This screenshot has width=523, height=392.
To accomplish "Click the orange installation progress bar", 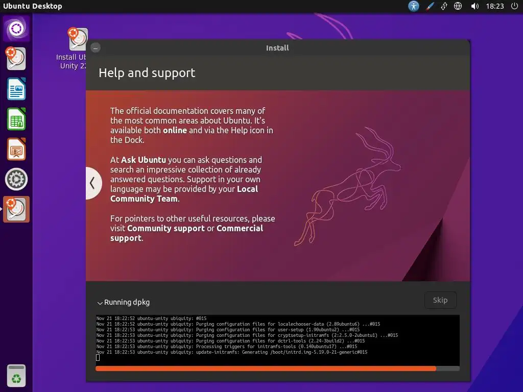I will coord(277,369).
